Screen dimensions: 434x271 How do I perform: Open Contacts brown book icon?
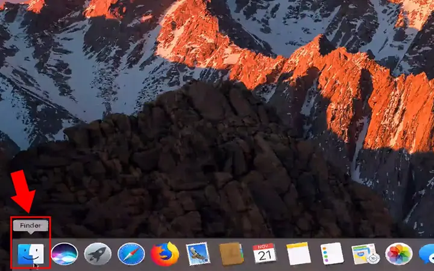(x=231, y=254)
